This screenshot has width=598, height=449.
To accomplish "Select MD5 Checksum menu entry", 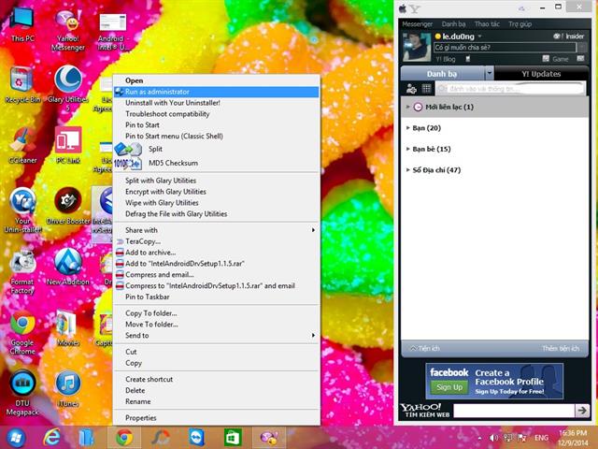I will point(216,163).
